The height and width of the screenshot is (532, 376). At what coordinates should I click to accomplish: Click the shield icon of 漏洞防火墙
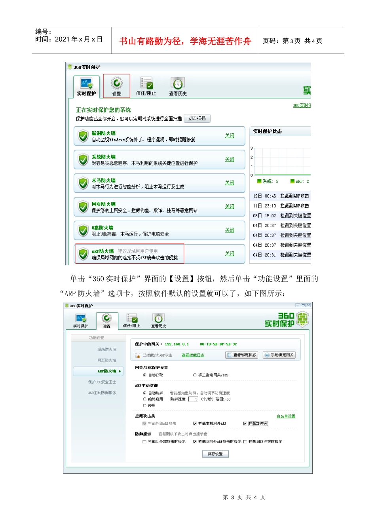[83, 136]
